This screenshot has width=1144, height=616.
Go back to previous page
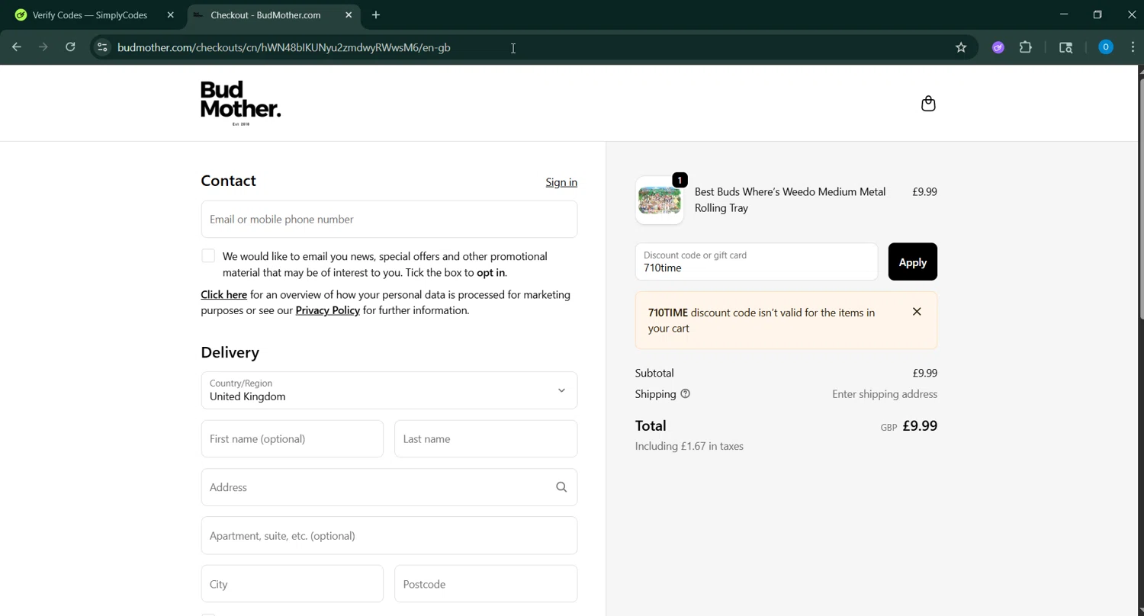[x=17, y=47]
